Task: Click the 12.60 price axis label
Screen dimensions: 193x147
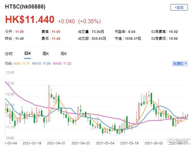Action: [10, 73]
